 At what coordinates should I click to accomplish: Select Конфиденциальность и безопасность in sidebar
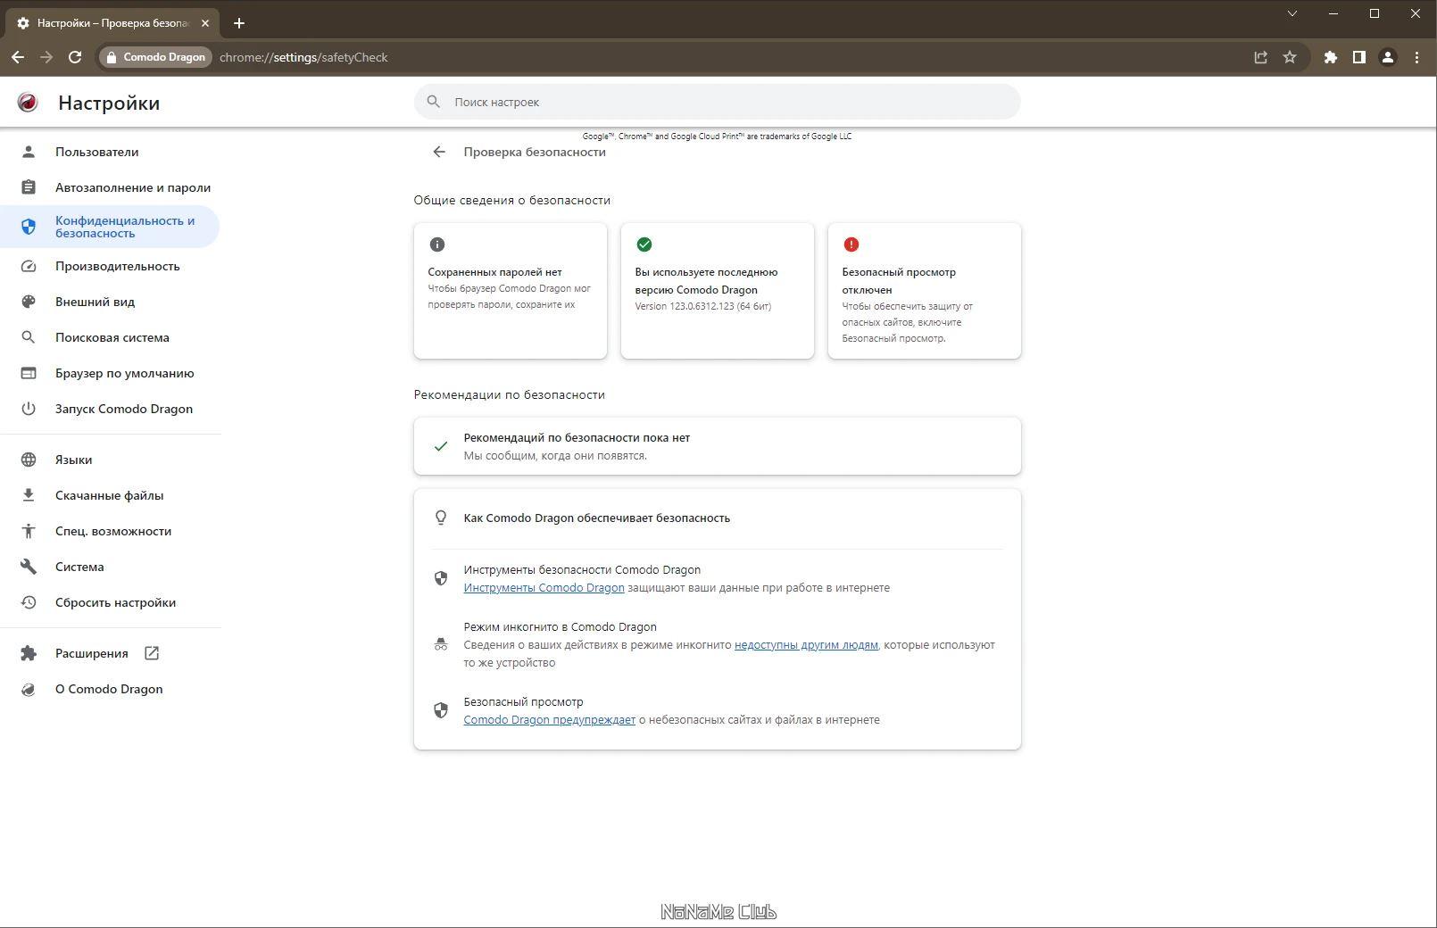[110, 227]
